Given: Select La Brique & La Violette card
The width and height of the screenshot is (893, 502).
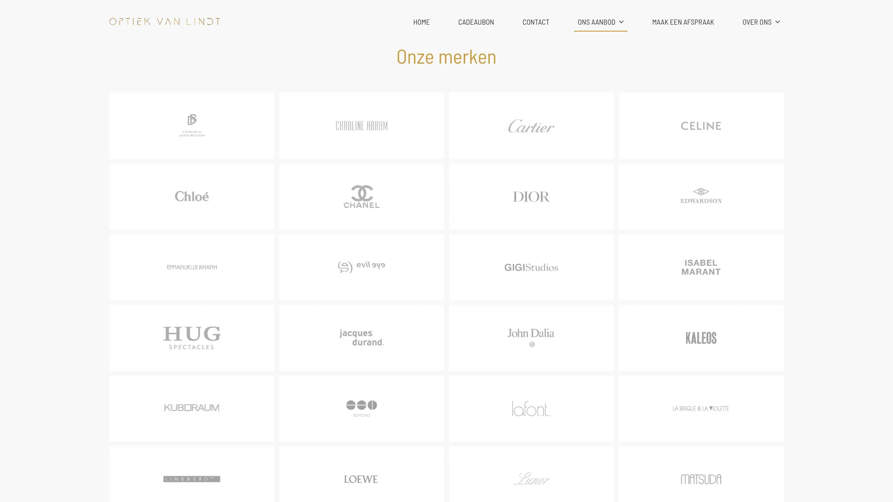Looking at the screenshot, I should 701,408.
